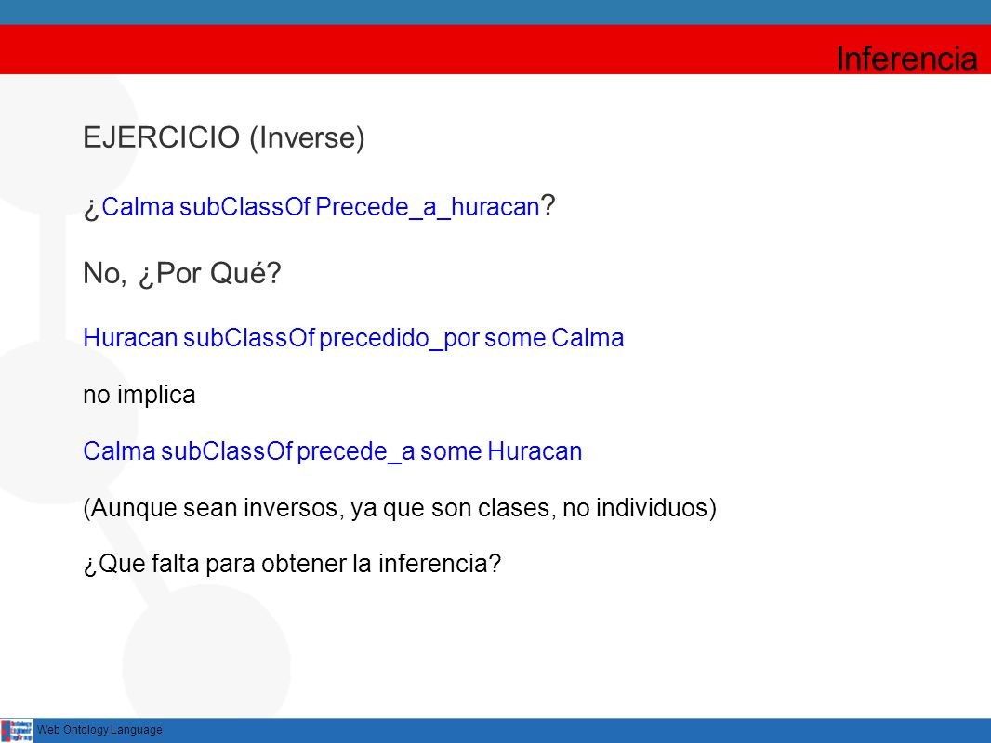991x743 pixels.
Task: Click the heading 'EJERCICIO (Inverse)'
Action: tap(224, 137)
